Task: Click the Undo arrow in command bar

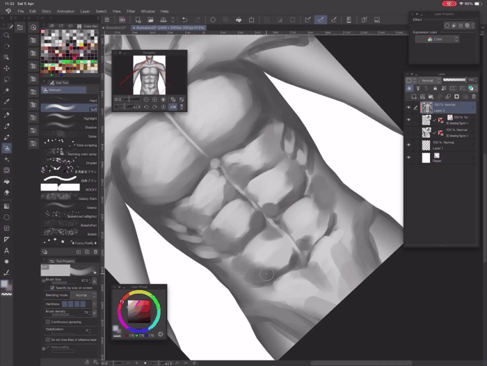Action: click(184, 19)
